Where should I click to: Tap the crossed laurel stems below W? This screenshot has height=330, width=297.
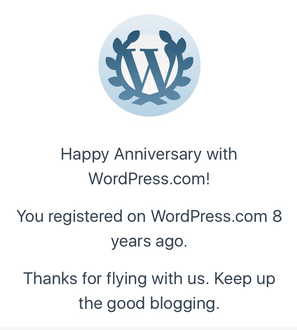(x=149, y=100)
